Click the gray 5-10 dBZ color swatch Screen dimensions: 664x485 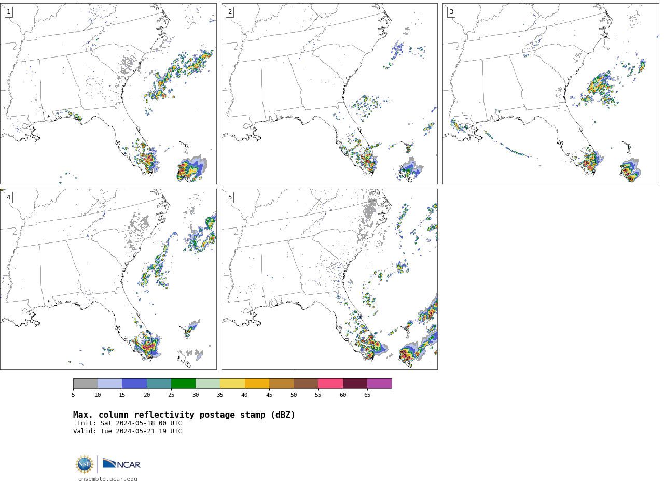(85, 383)
